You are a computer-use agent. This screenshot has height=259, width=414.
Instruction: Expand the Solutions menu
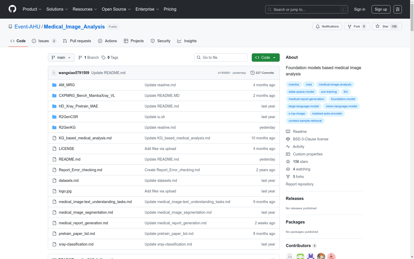[x=57, y=9]
